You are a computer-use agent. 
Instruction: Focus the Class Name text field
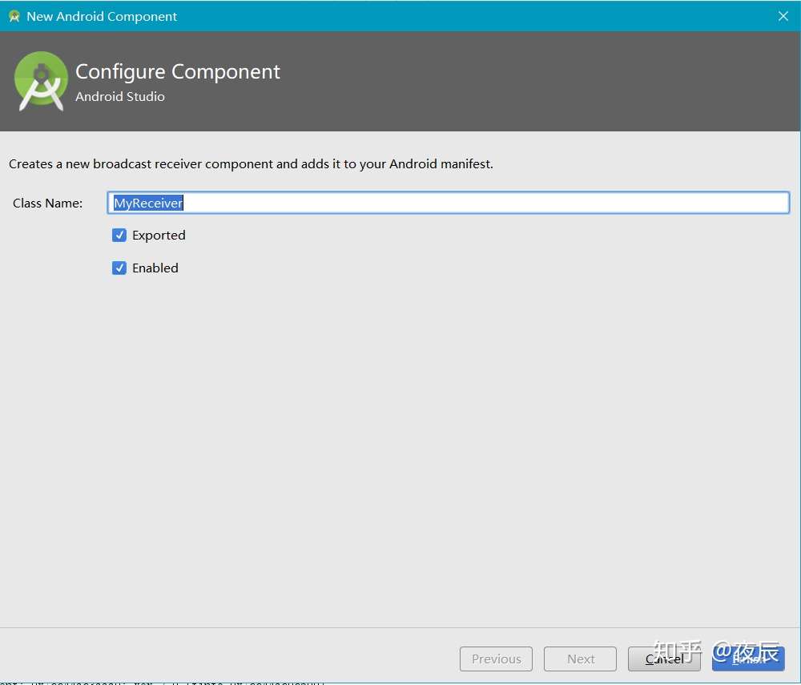click(x=448, y=203)
